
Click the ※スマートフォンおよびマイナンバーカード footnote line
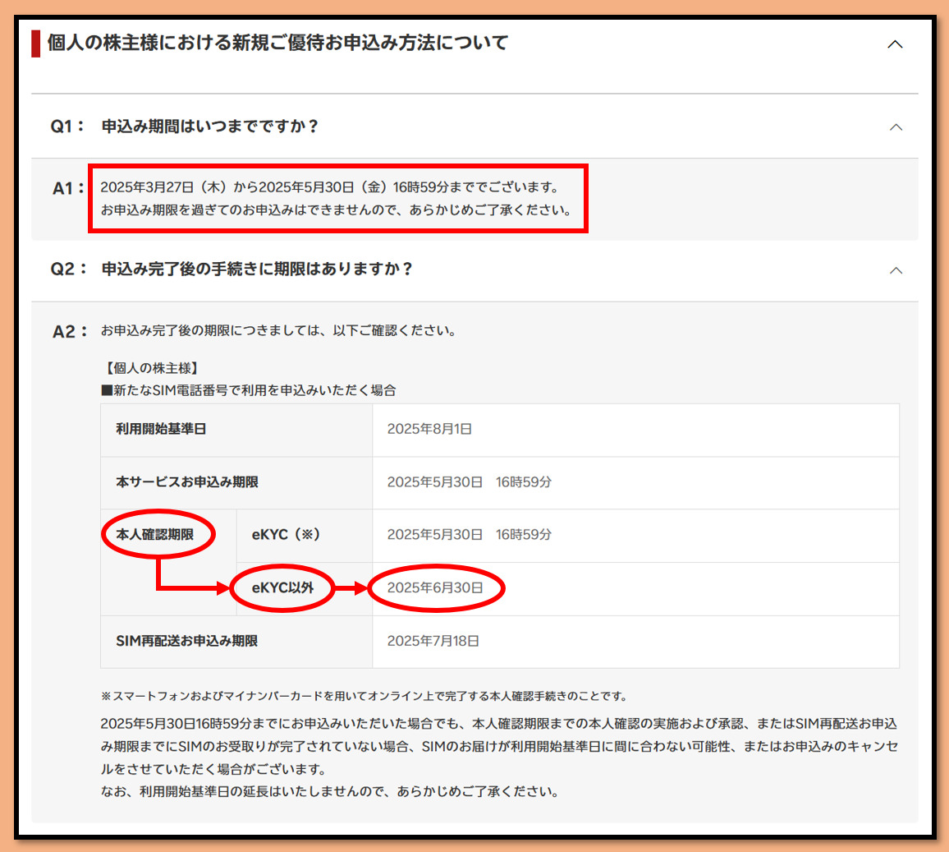pyautogui.click(x=364, y=696)
